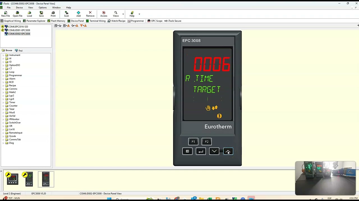Expand the Comms folder
Screen dimensions: 359x201
pos(3,89)
